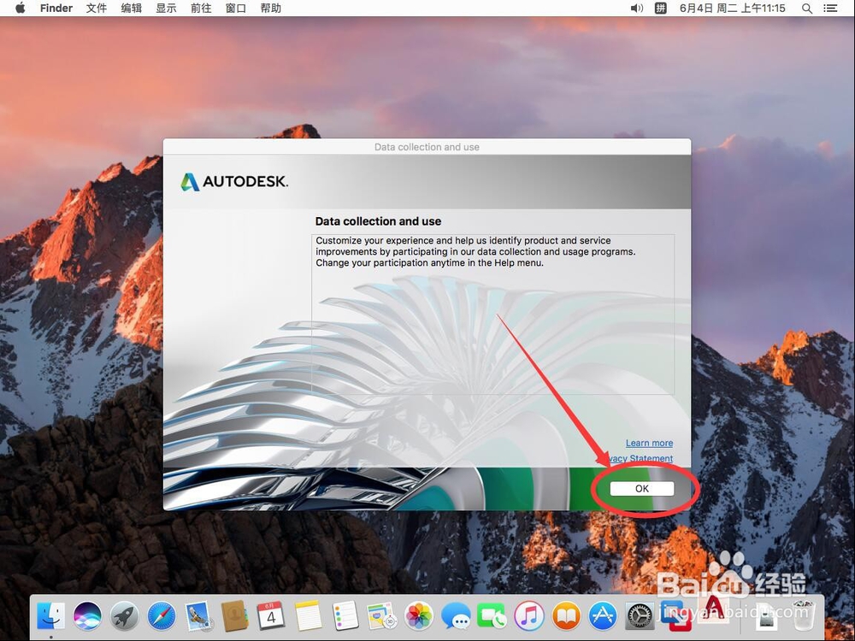Click the OK button in Autodesk dialog
Image resolution: width=855 pixels, height=641 pixels.
coord(642,488)
